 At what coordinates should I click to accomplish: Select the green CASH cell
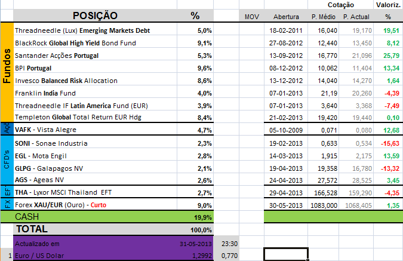click(x=95, y=217)
